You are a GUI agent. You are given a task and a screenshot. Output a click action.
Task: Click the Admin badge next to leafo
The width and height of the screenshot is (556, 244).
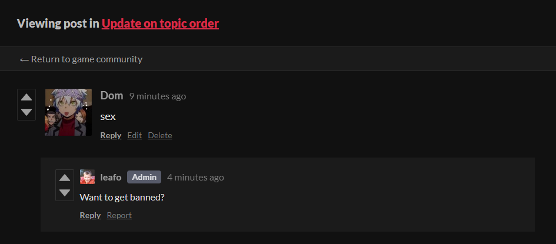coord(144,177)
